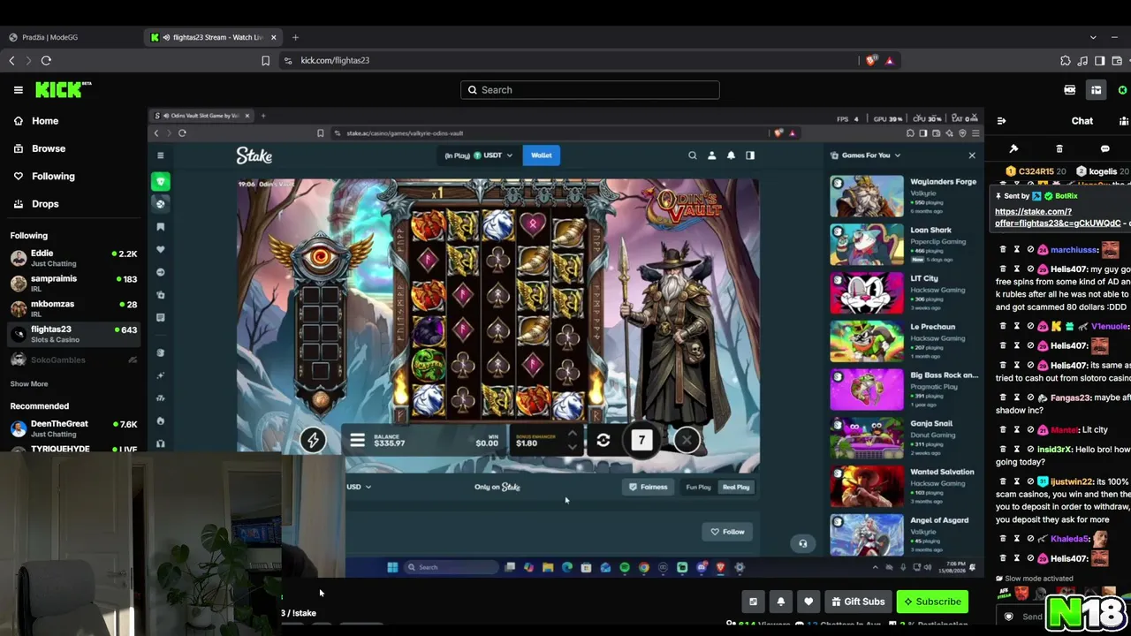Open Stake notifications bell
Screen dimensions: 1131x636
coord(731,155)
